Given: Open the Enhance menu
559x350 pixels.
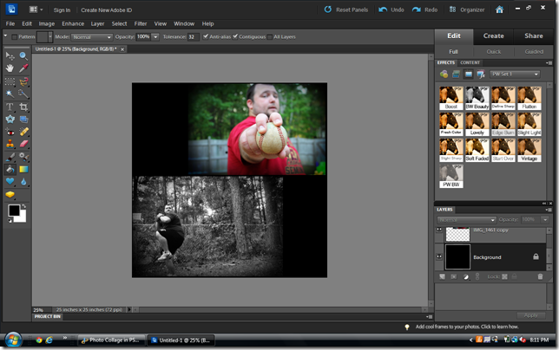Looking at the screenshot, I should click(73, 23).
